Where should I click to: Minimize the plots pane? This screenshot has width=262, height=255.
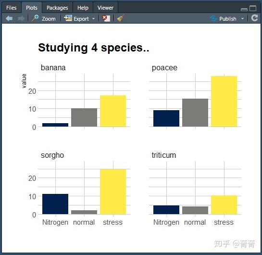coord(244,10)
